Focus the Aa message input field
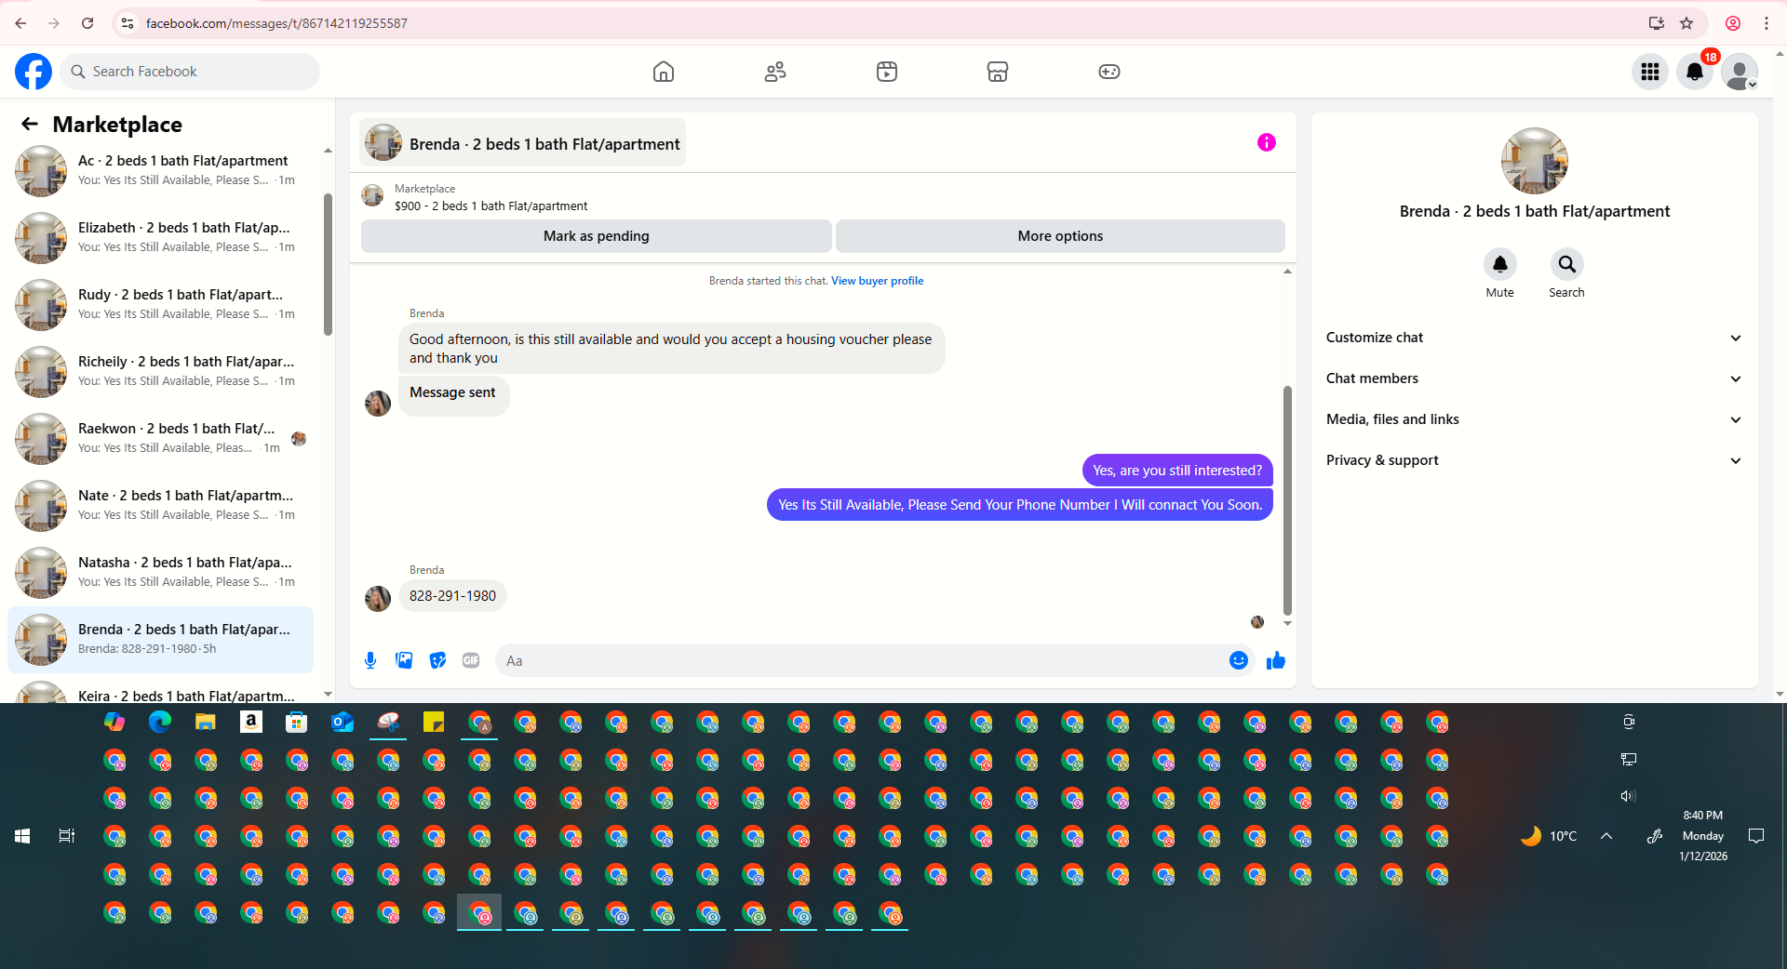The height and width of the screenshot is (969, 1787). [x=862, y=661]
